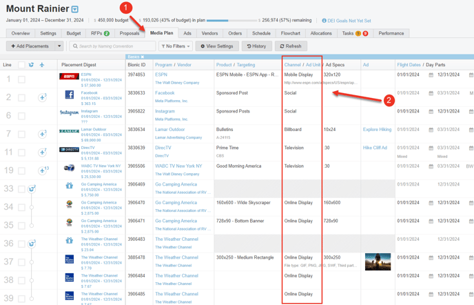Select the Media Plan tab
The image size is (474, 305).
[x=161, y=32]
